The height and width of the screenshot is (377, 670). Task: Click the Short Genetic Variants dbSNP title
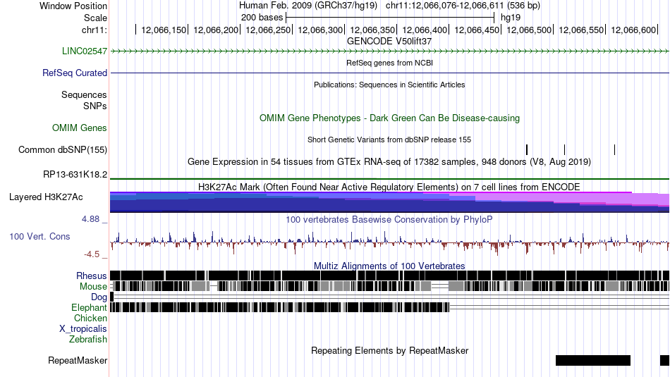389,140
